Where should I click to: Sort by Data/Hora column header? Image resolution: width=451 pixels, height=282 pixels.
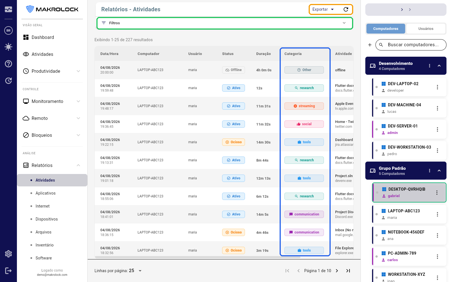[x=109, y=54]
